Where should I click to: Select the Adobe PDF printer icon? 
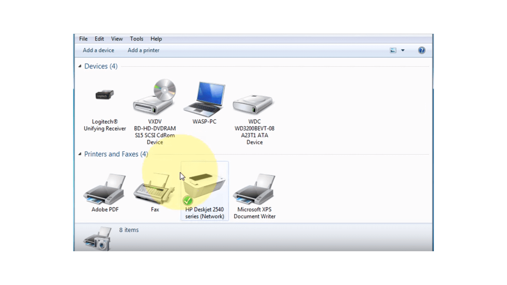(105, 189)
